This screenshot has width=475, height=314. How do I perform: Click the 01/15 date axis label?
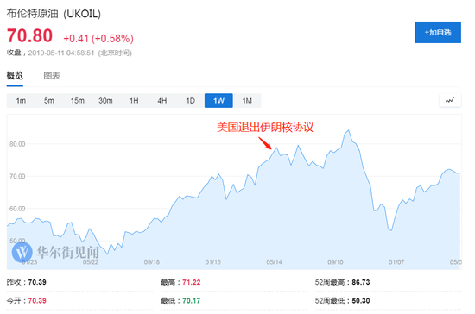[x=213, y=262]
